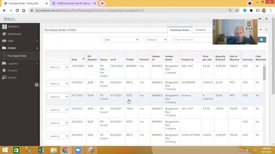Expand the Logistics menu arrow
Viewport: 275px width, 154px height.
(x=37, y=64)
